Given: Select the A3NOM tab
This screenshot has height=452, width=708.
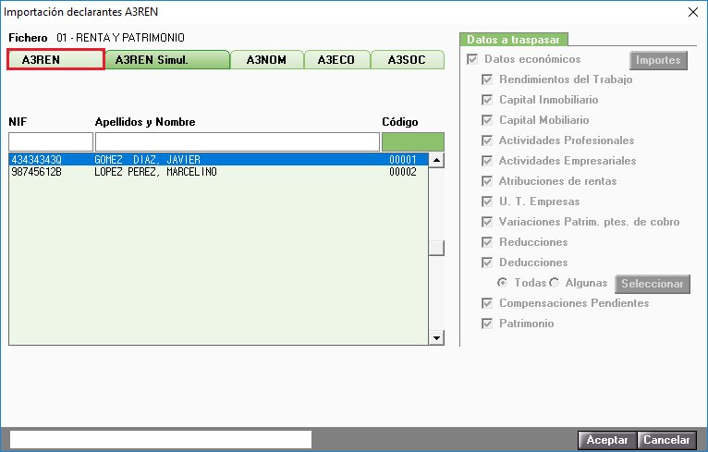Looking at the screenshot, I should pyautogui.click(x=267, y=59).
